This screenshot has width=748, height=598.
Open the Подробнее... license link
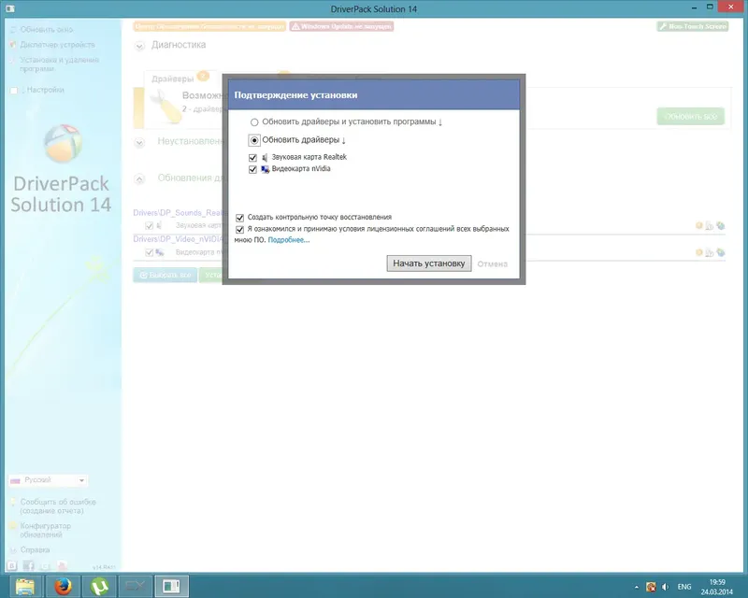pos(289,240)
